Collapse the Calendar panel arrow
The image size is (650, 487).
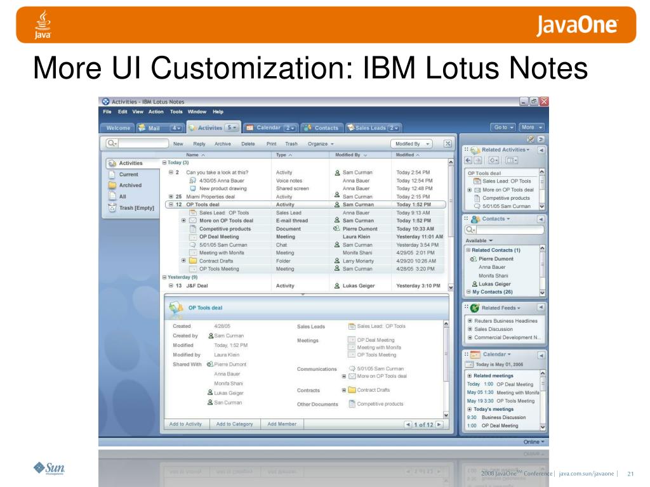click(x=541, y=355)
